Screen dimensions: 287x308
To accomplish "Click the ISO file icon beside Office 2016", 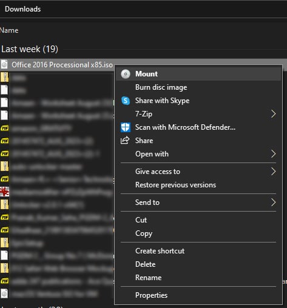I will coord(4,65).
